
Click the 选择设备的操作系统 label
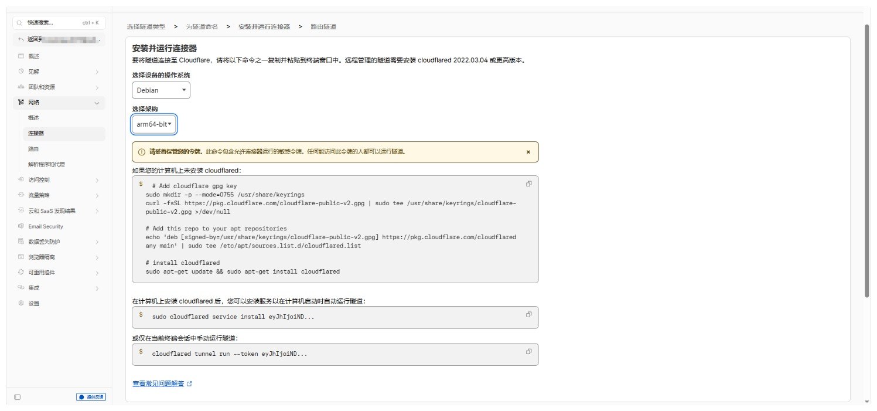(x=161, y=76)
